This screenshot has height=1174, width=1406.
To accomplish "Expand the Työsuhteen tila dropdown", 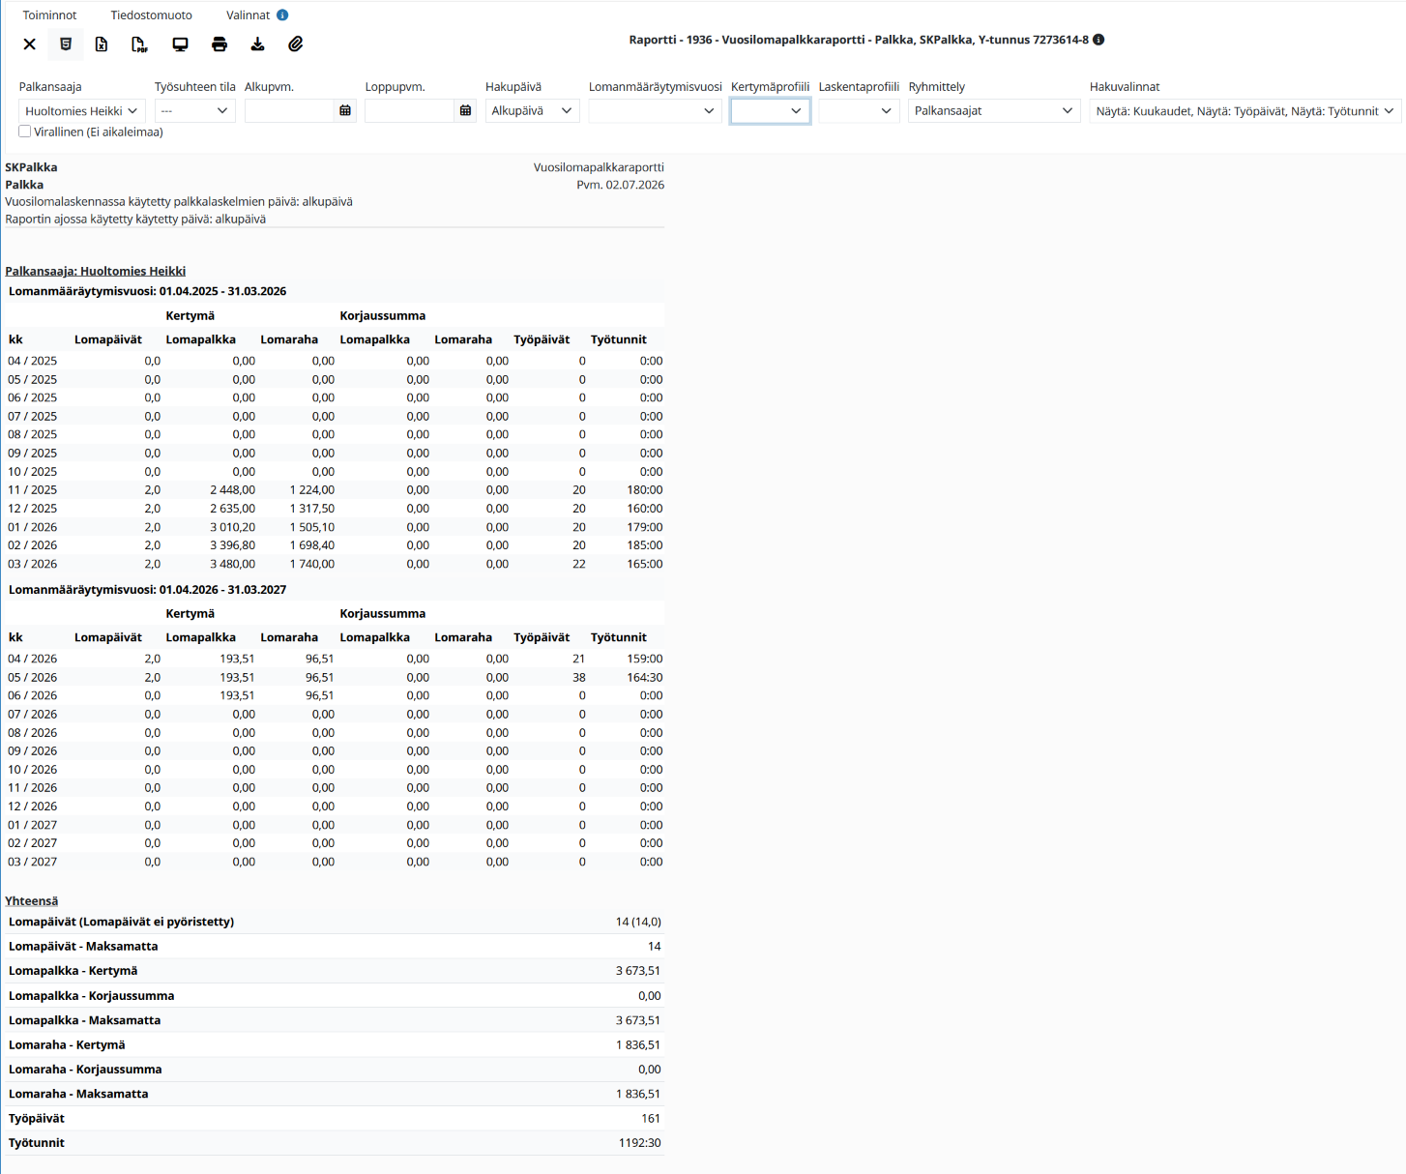I will click(195, 111).
